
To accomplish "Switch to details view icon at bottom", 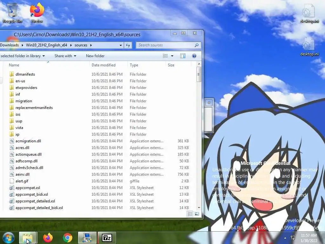I will click(190, 214).
